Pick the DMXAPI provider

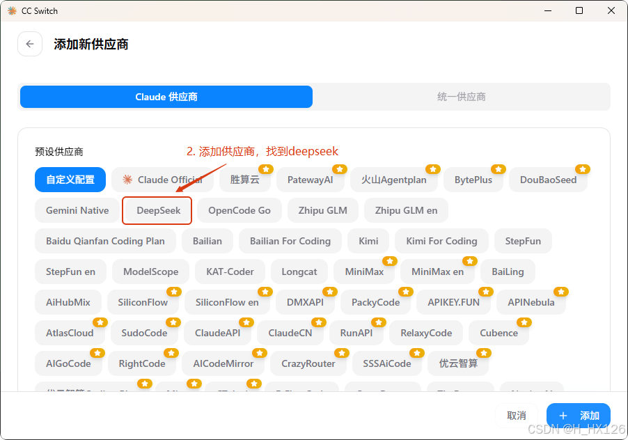pyautogui.click(x=305, y=302)
